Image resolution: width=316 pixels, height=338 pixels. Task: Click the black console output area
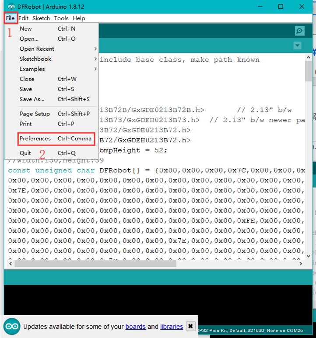pyautogui.click(x=158, y=300)
